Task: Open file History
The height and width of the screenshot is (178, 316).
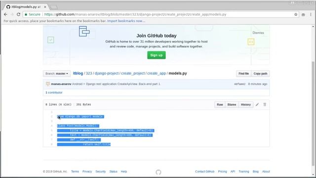Action: [246, 104]
